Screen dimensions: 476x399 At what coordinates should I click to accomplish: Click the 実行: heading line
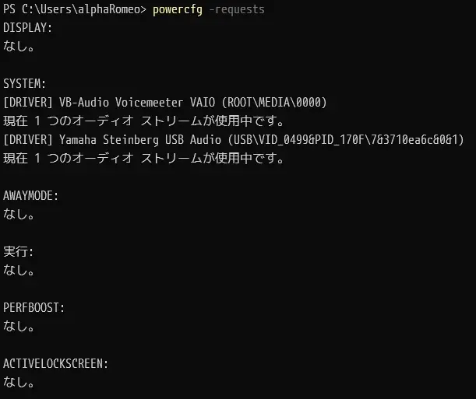18,251
